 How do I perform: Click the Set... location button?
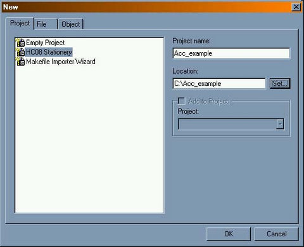[x=280, y=83]
